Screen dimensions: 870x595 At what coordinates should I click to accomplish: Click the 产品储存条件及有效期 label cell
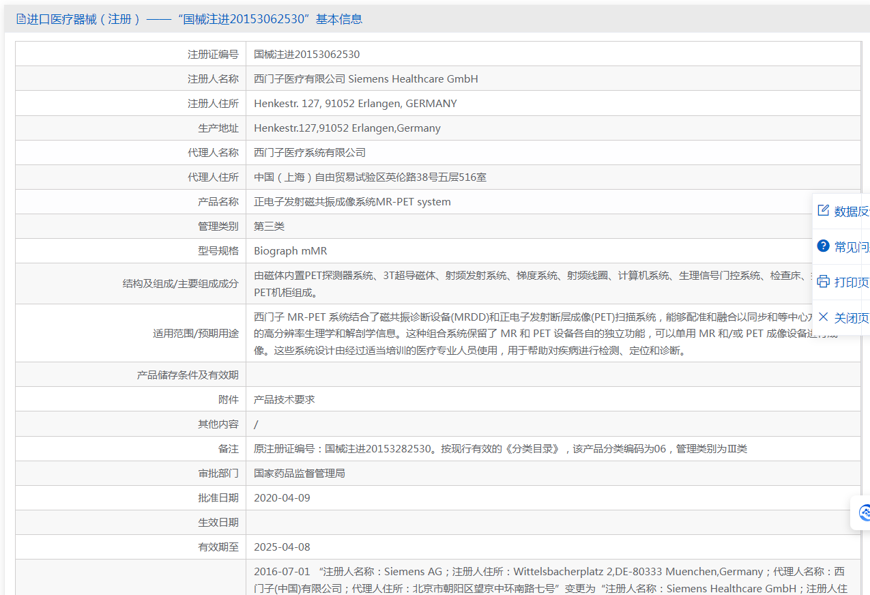click(x=131, y=375)
